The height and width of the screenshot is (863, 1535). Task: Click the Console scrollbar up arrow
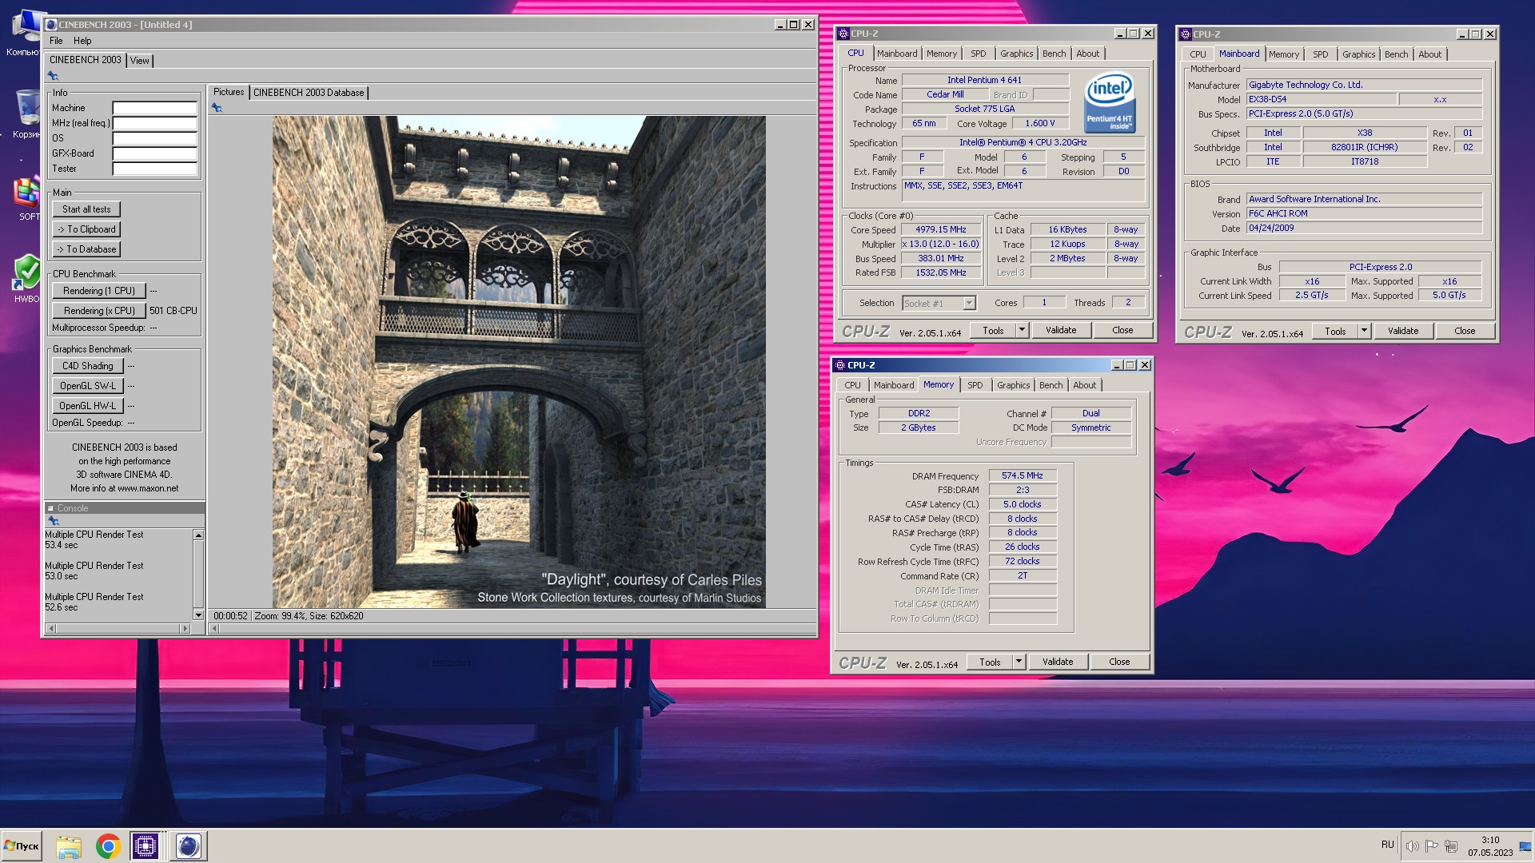point(198,535)
